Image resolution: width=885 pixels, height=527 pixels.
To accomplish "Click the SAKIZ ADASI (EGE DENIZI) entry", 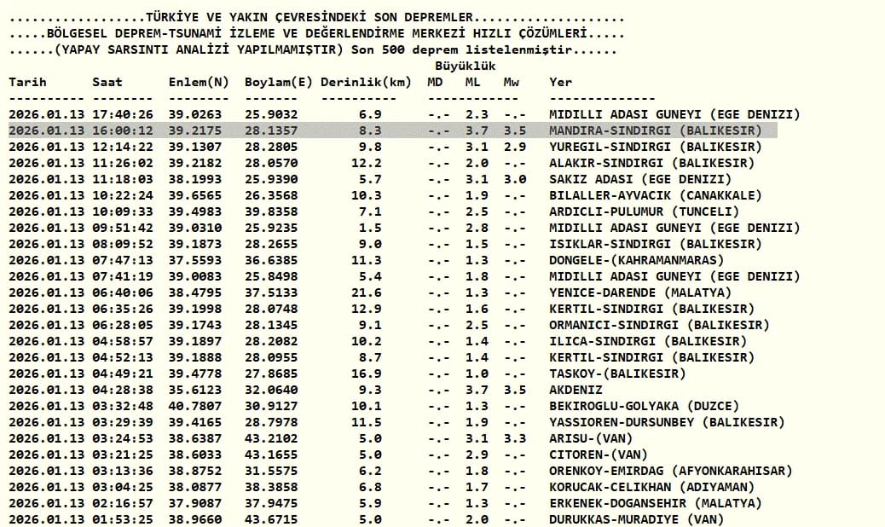I will [x=640, y=179].
